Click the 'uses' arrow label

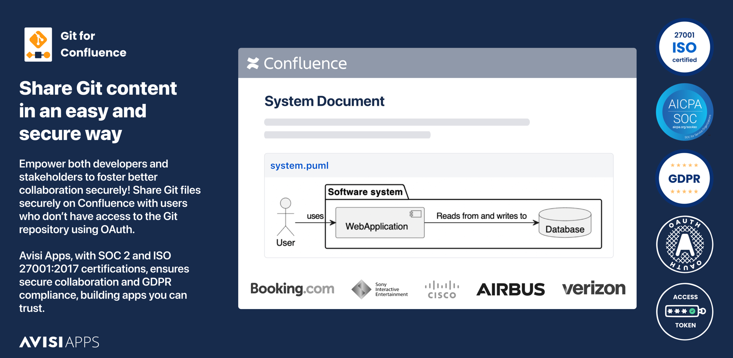tap(315, 216)
